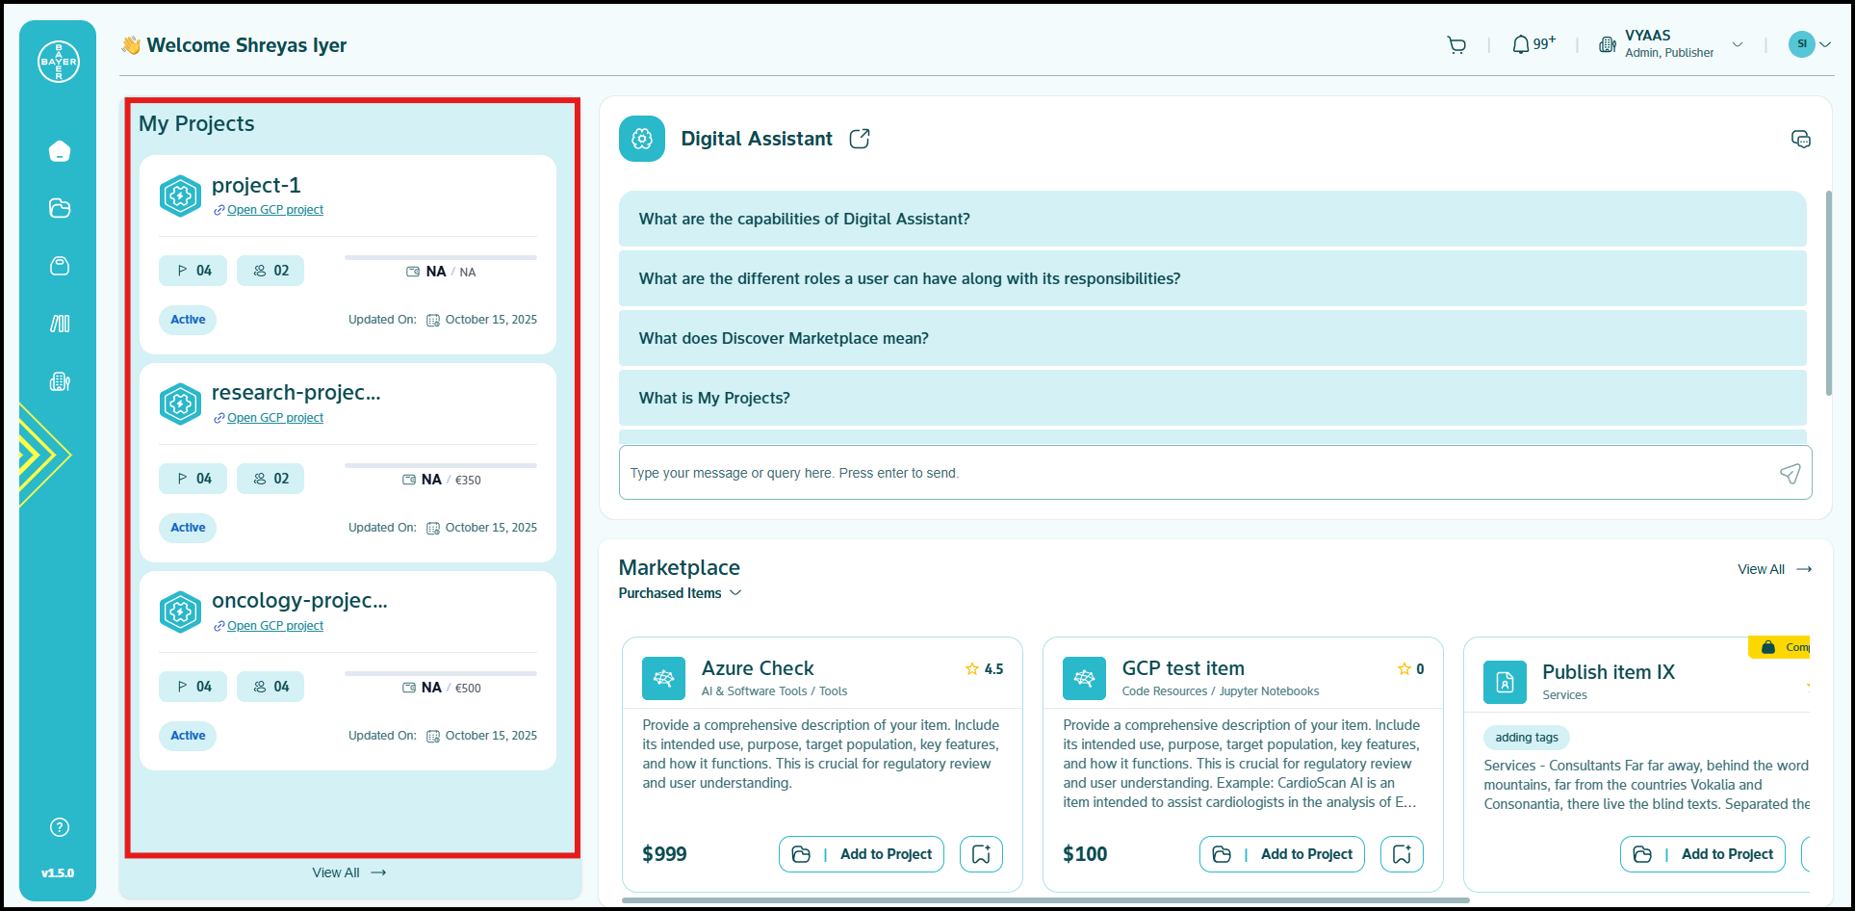Click the help question mark icon
Screen dimensions: 1855x911
coord(60,827)
